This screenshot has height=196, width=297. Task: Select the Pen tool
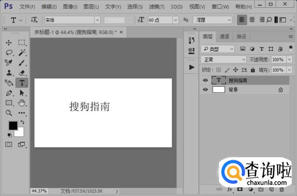pos(9,93)
